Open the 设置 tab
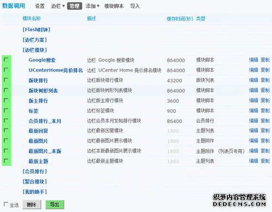Screen dimensions: 272x212 (40, 6)
